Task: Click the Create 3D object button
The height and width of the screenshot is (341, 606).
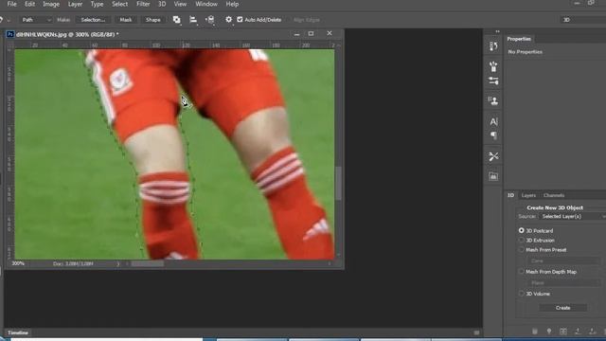Action: (x=562, y=308)
